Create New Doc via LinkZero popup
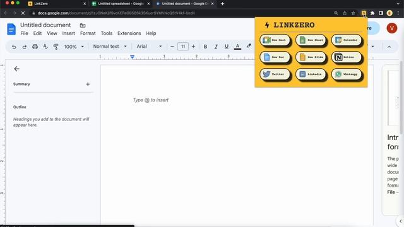The width and height of the screenshot is (404, 227). pos(275,57)
